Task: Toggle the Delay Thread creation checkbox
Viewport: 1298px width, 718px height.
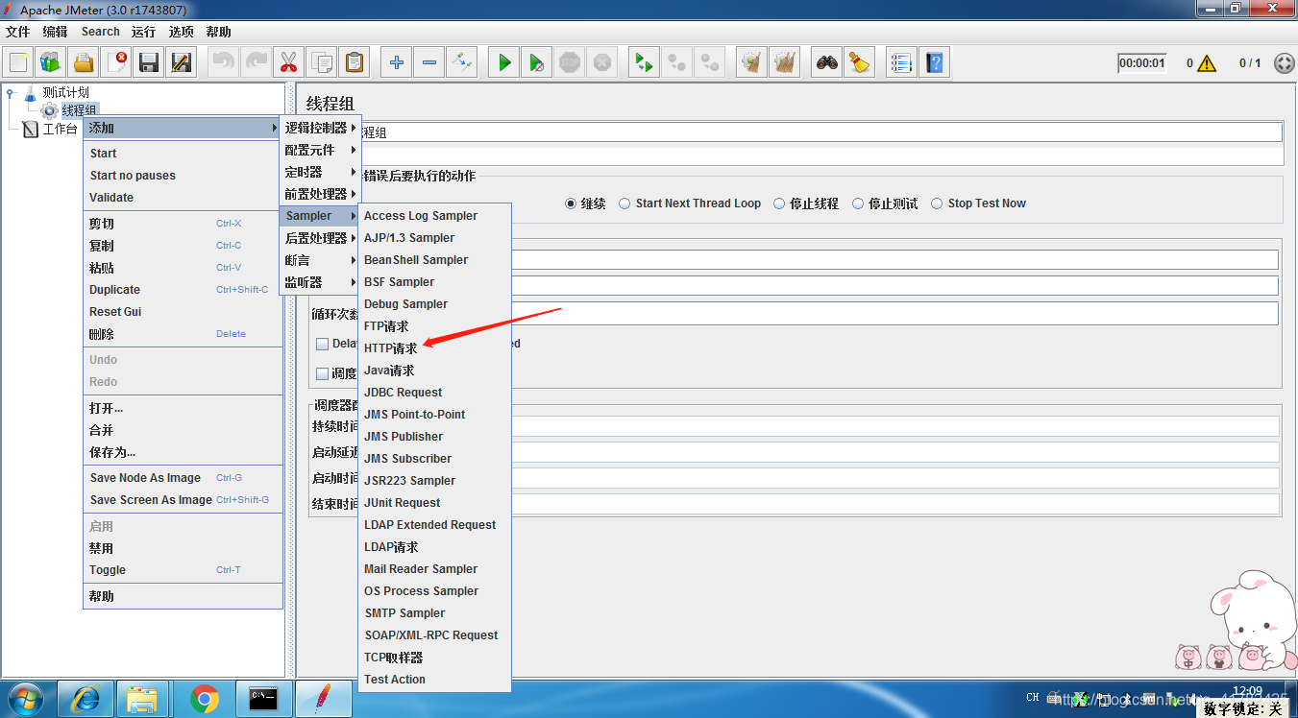Action: point(323,344)
